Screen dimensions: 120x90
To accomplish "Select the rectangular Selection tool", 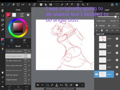I will [57, 4].
